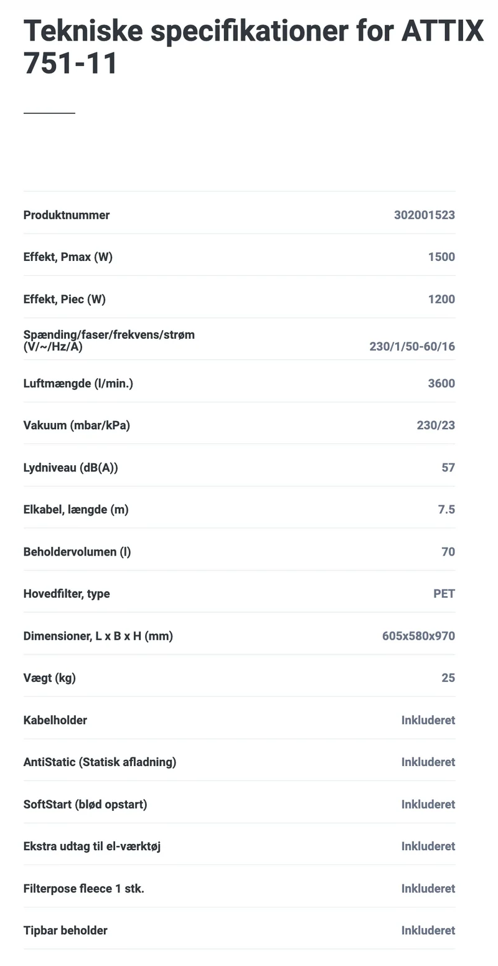Image resolution: width=498 pixels, height=966 pixels.
Task: Select Inkluderet next to Kabelholder
Action: click(x=428, y=720)
